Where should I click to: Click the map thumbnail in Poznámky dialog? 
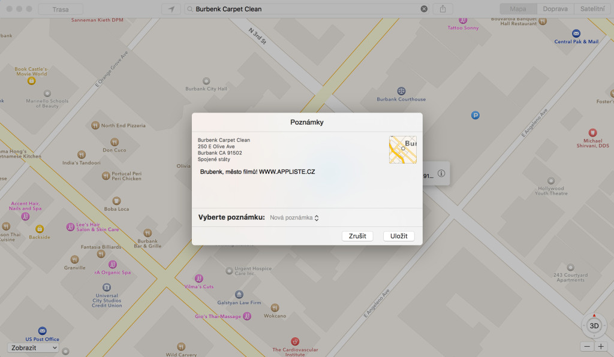tap(402, 149)
